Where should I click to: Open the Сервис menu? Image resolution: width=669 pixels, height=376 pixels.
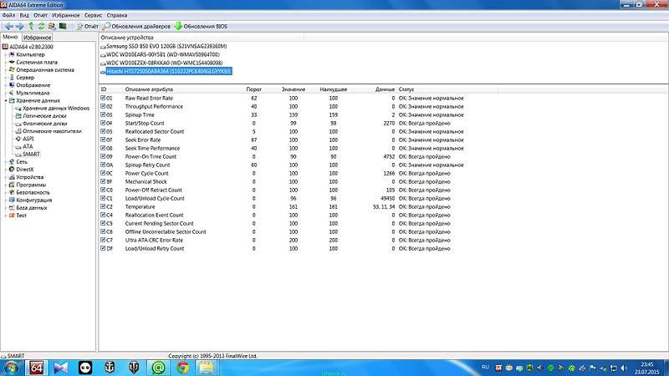94,15
